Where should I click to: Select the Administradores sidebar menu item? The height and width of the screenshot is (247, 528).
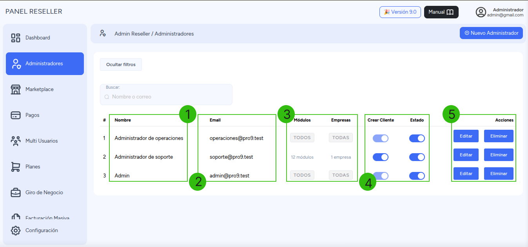(x=45, y=64)
